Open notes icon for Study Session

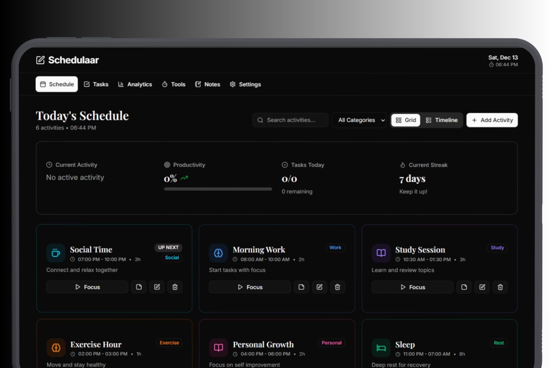464,287
